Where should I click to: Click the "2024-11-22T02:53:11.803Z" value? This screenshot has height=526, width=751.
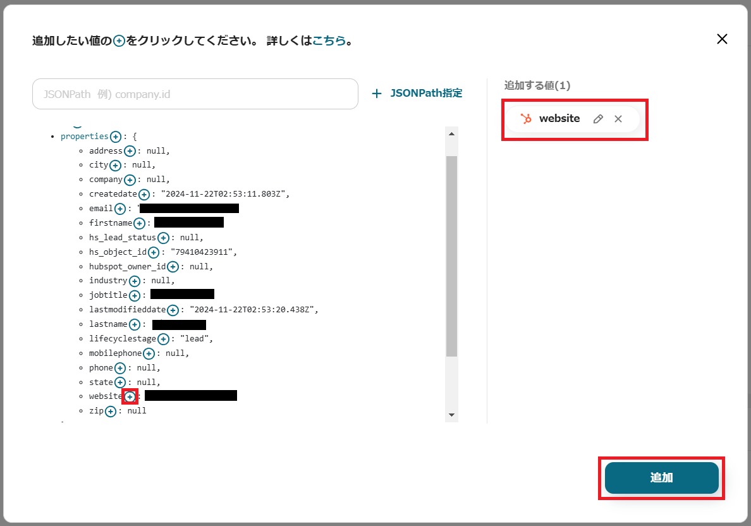click(223, 194)
